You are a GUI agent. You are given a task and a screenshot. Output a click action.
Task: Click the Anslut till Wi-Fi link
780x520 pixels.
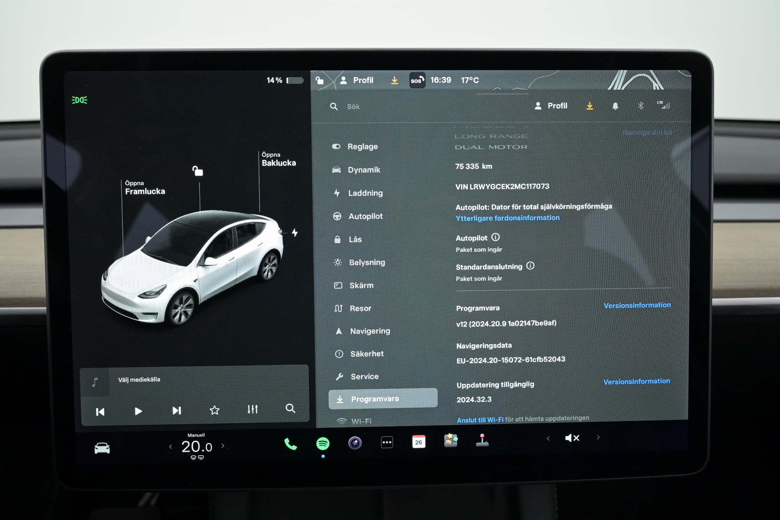(480, 420)
